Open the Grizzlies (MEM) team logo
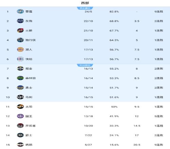This screenshot has width=170, height=149. (20, 21)
